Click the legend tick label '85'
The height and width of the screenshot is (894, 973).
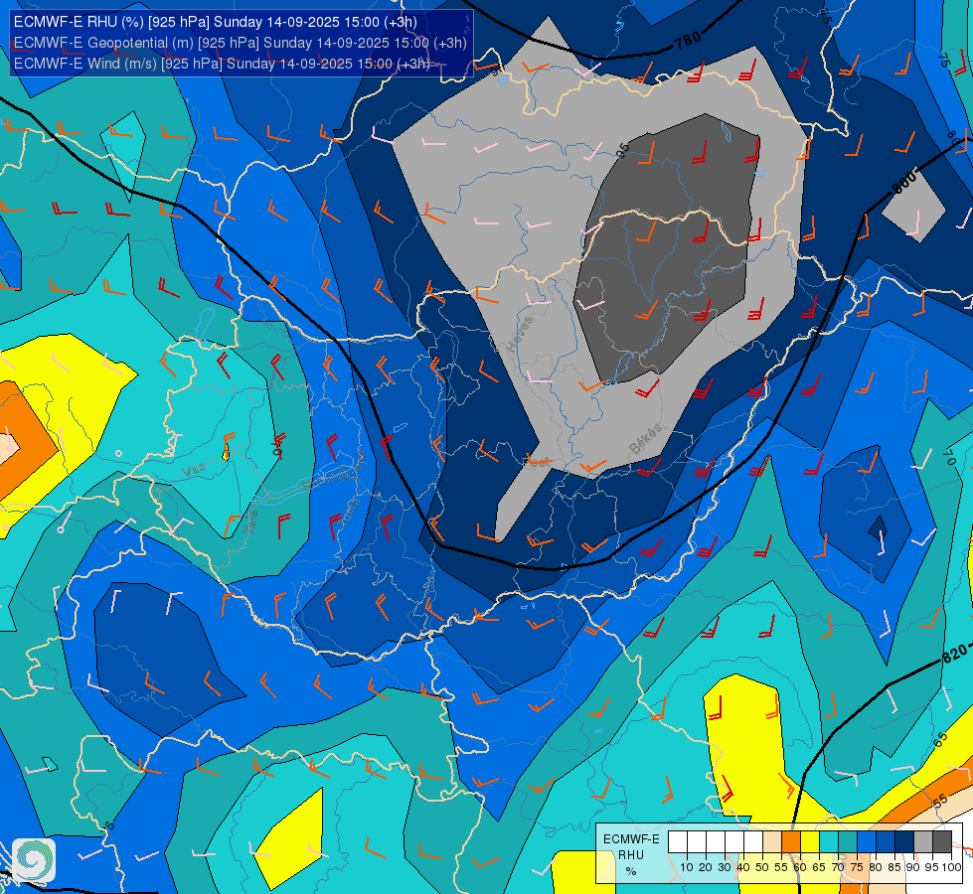(894, 867)
